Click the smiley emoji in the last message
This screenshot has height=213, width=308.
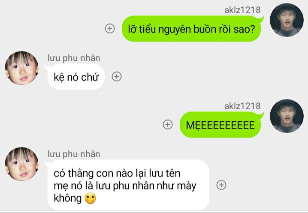coord(91,198)
